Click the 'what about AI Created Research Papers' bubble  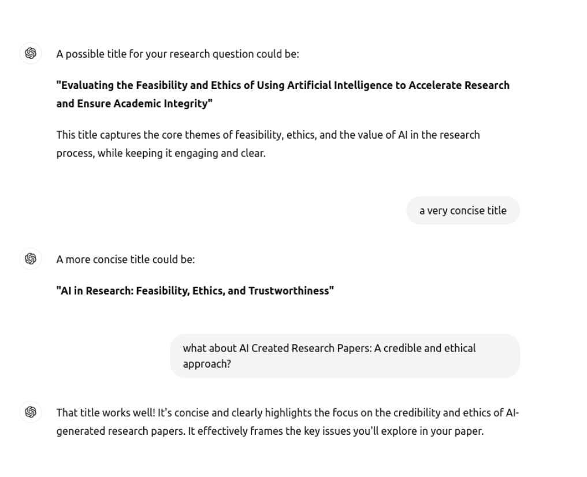345,356
